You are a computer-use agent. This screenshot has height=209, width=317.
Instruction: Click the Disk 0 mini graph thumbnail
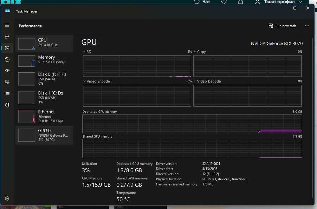click(x=27, y=79)
